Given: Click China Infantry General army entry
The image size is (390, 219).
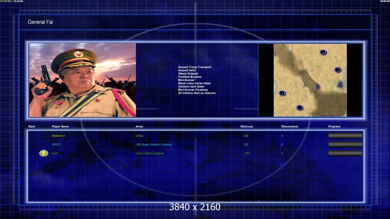Looking at the screenshot, I should click(150, 154).
